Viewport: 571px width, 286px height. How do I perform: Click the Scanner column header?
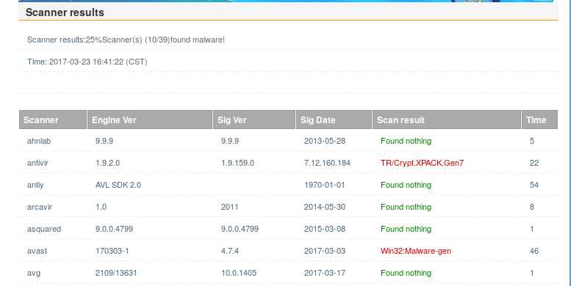click(x=53, y=120)
